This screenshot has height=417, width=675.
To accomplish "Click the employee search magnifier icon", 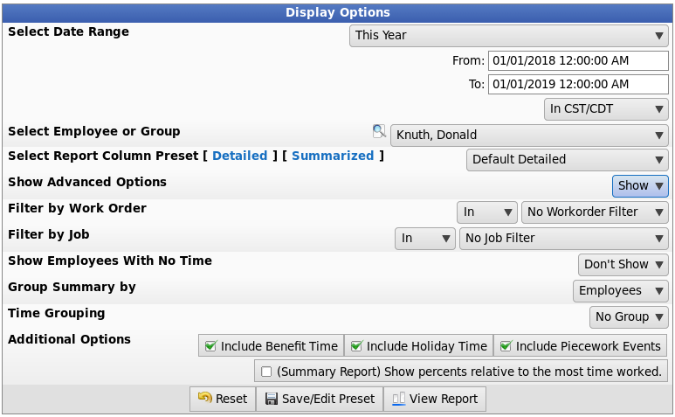I will [x=379, y=131].
